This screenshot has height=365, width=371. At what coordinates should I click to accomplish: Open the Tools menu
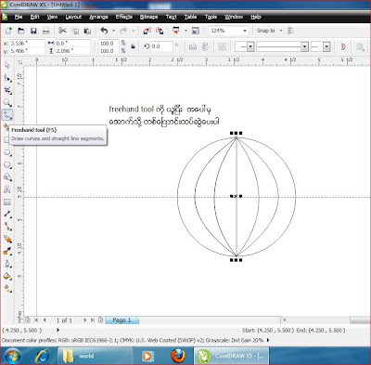click(x=211, y=17)
